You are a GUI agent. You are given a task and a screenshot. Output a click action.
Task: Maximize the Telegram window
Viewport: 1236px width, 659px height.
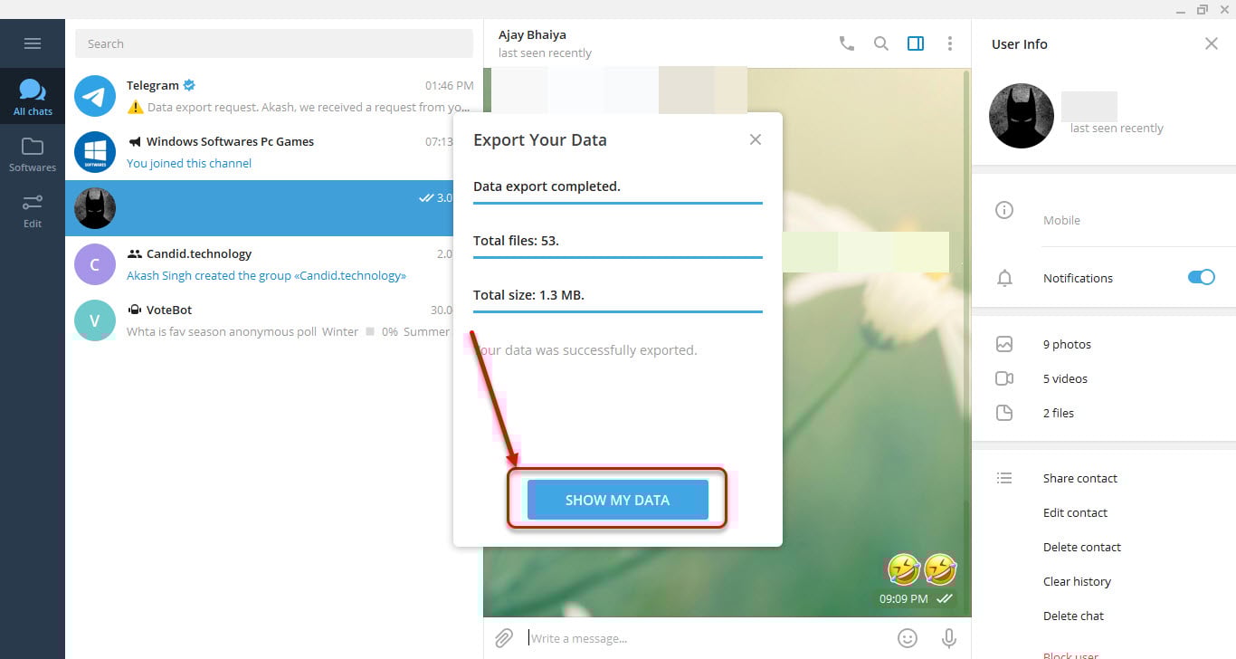[x=1202, y=10]
